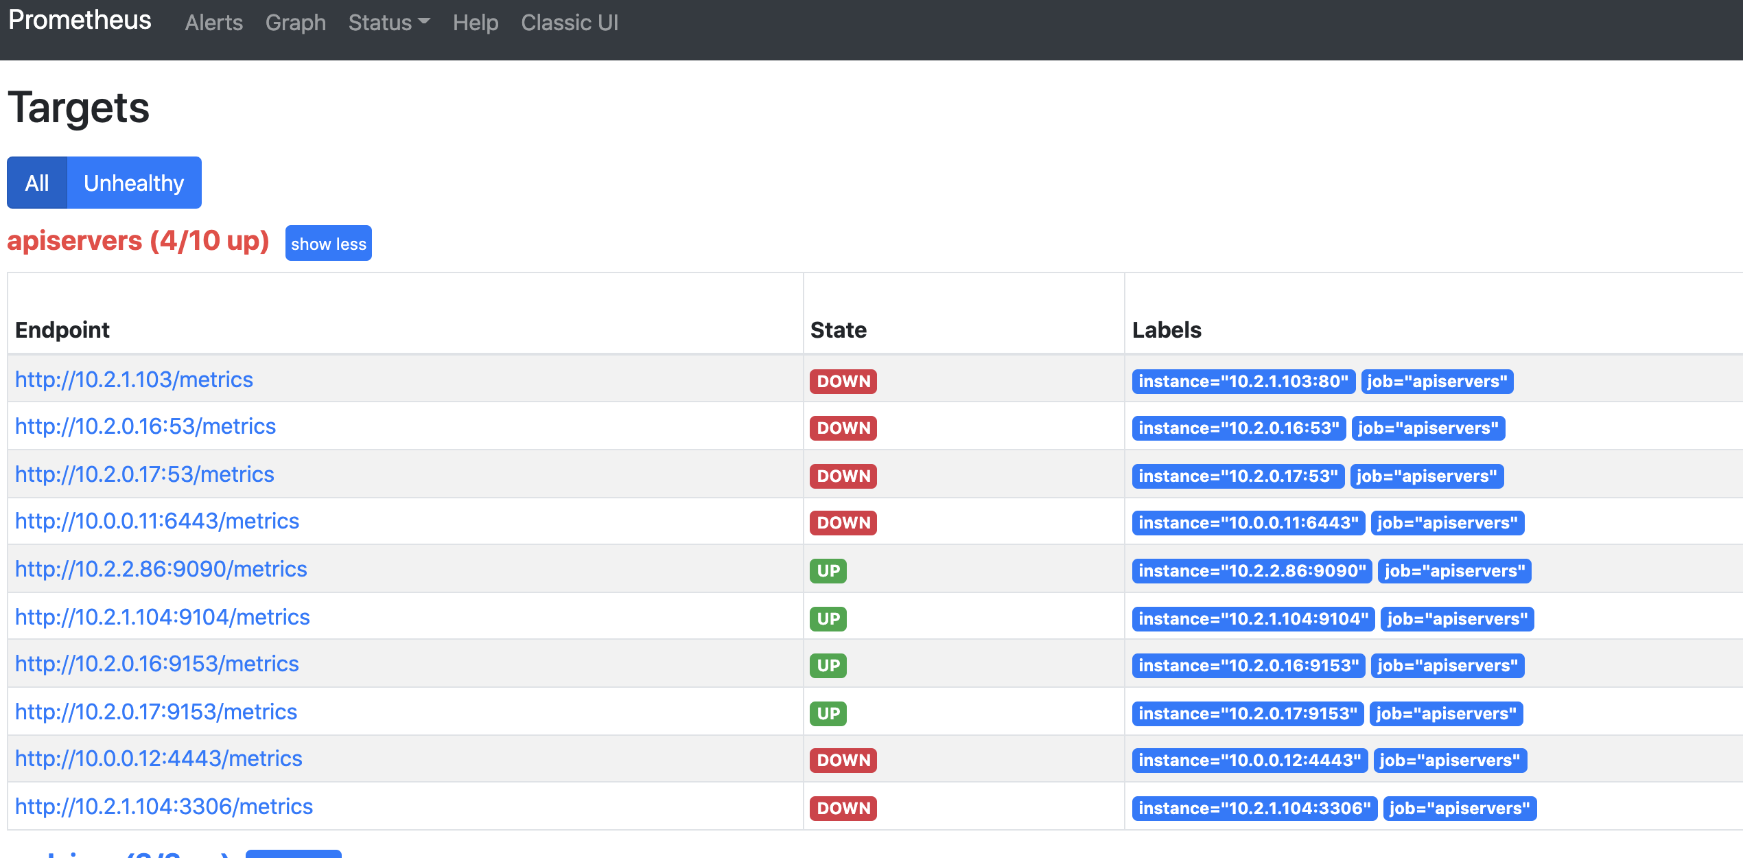Viewport: 1743px width, 858px height.
Task: Click UP badge for 10.2.1.104:9104 row
Action: 828,619
